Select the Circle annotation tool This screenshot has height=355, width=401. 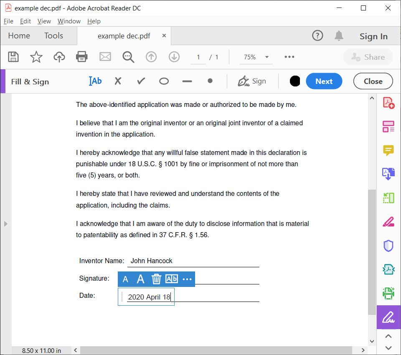pos(163,81)
